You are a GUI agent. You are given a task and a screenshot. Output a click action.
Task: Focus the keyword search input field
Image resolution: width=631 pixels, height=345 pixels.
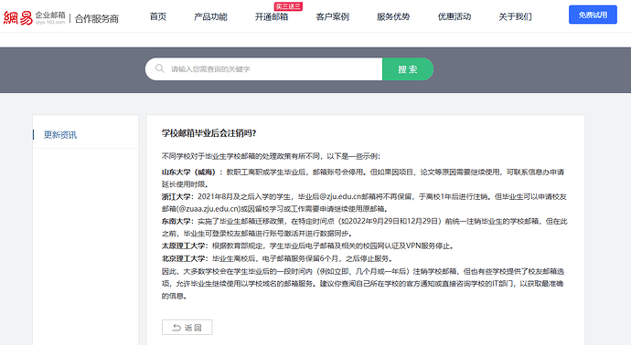[263, 69]
